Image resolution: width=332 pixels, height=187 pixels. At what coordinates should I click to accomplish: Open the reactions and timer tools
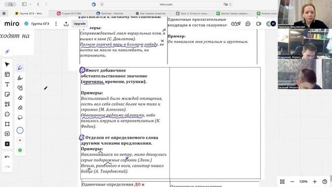pyautogui.click(x=236, y=24)
